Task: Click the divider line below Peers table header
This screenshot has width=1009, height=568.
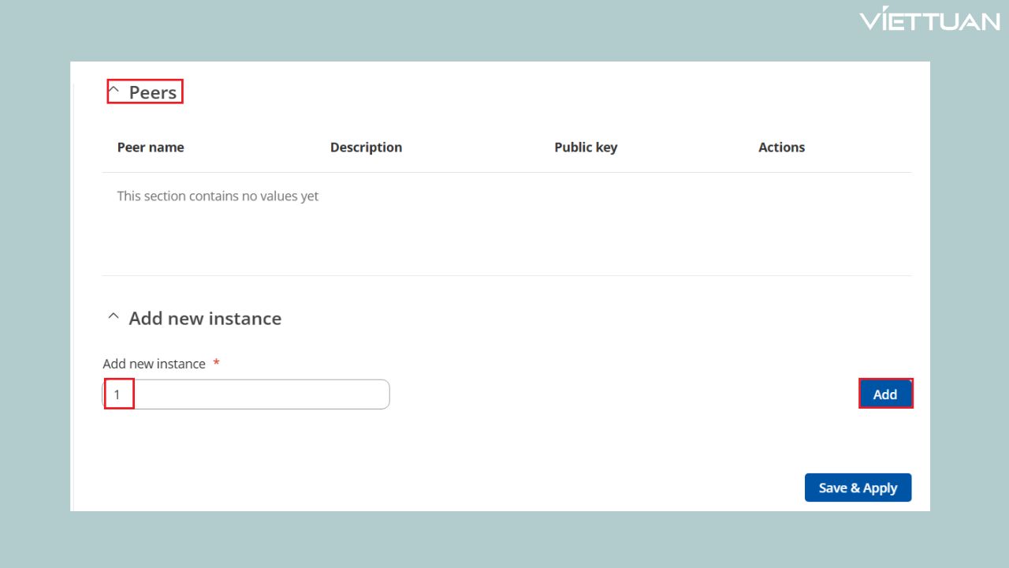Action: click(506, 172)
